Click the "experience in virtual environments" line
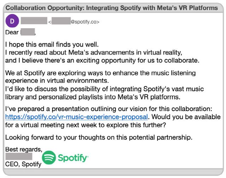The image size is (226, 178). [x=58, y=80]
